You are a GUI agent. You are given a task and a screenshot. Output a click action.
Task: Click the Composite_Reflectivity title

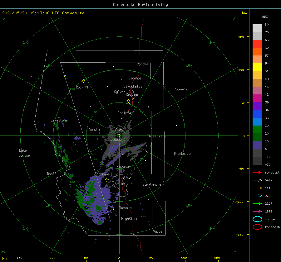coord(140,5)
